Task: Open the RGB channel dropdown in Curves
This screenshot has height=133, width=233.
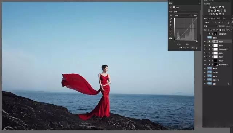Action: point(182,15)
